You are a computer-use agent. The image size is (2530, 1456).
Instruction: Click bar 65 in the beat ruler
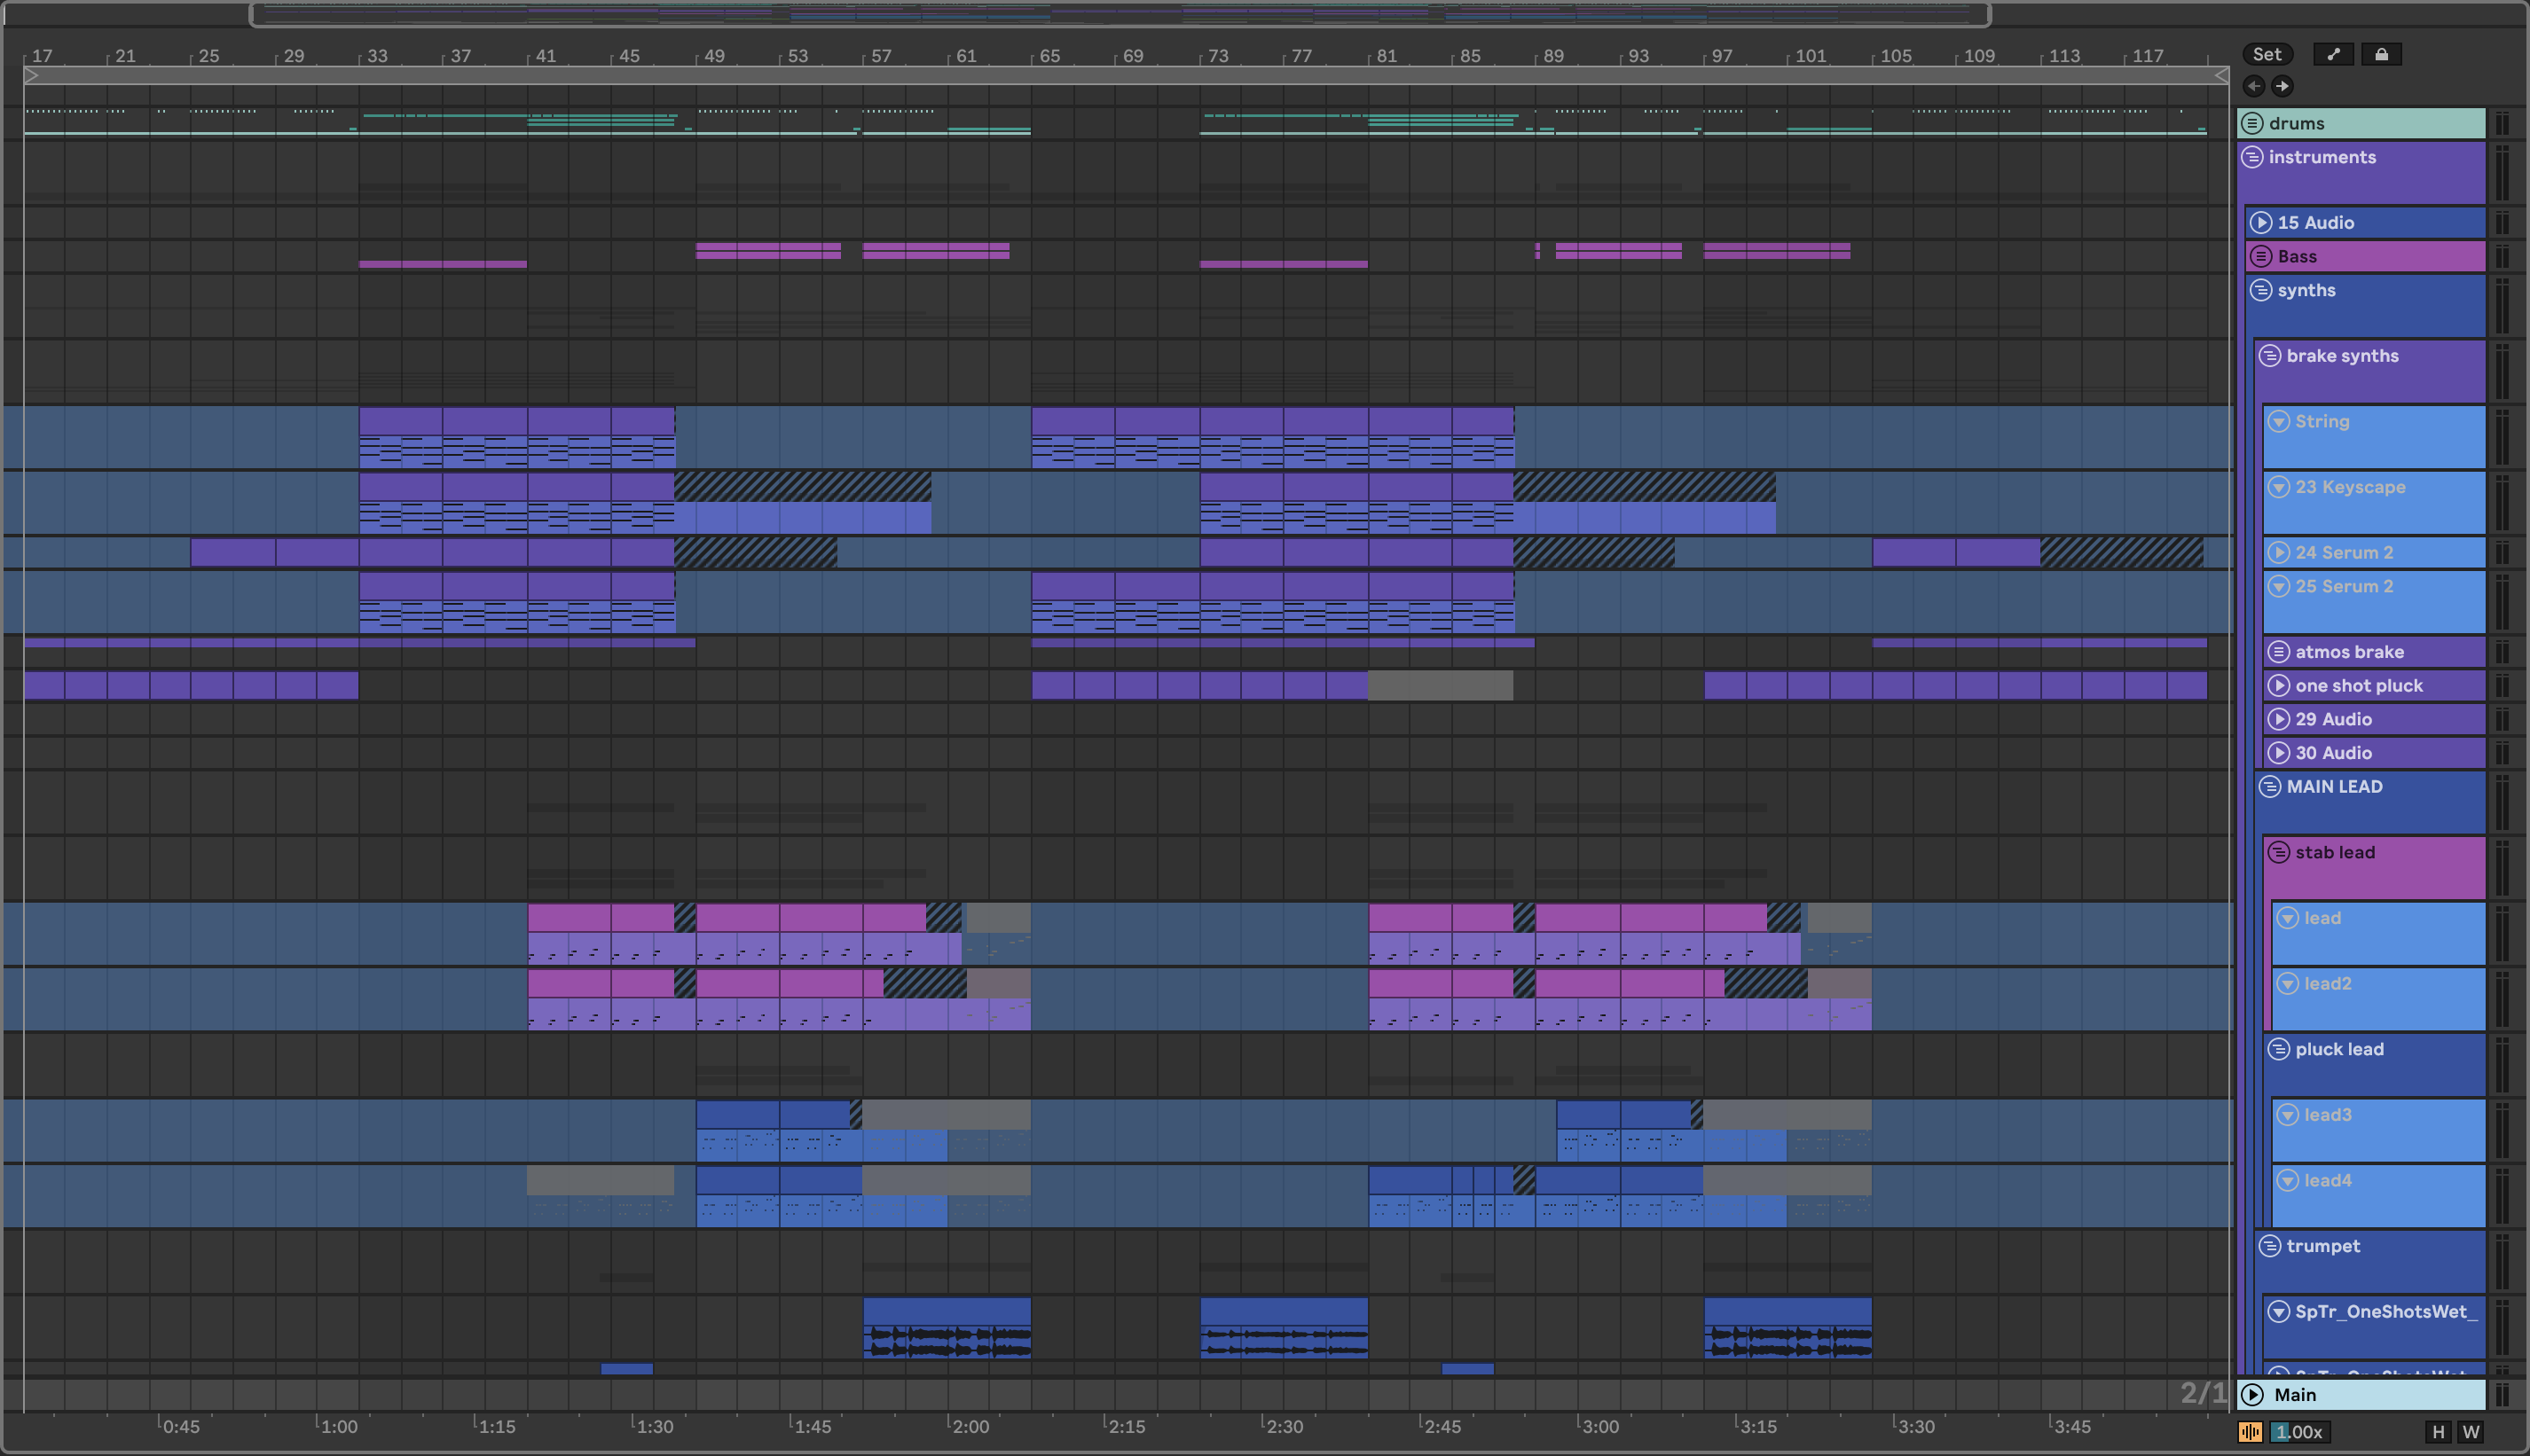1048,56
